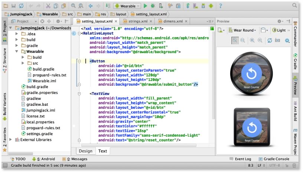303x173 pixels.
Task: Click the Save All floppy icon
Action: coord(13,6)
